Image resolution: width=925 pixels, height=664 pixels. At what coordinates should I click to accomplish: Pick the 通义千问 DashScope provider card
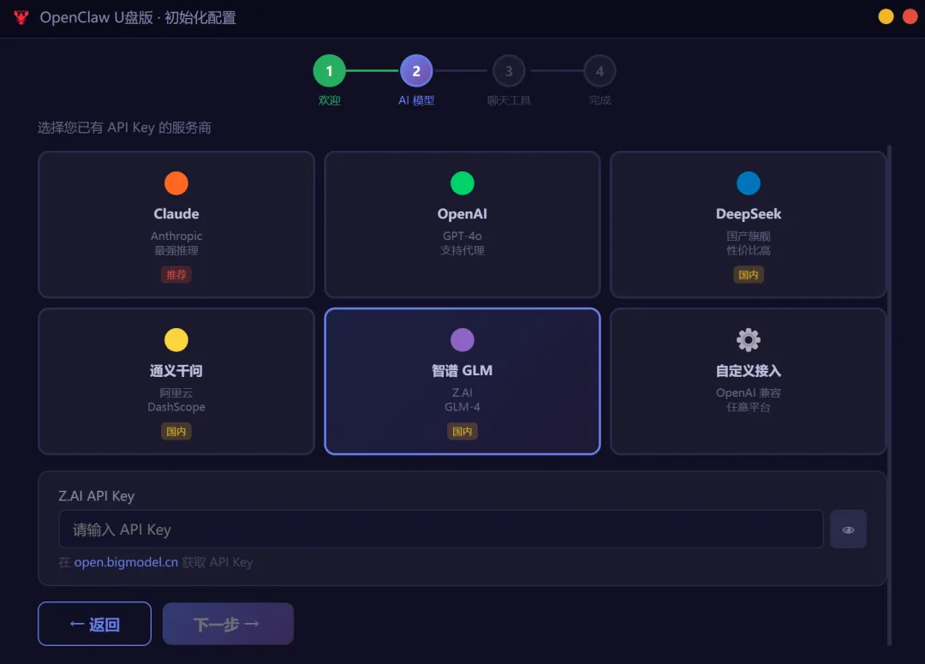point(176,381)
